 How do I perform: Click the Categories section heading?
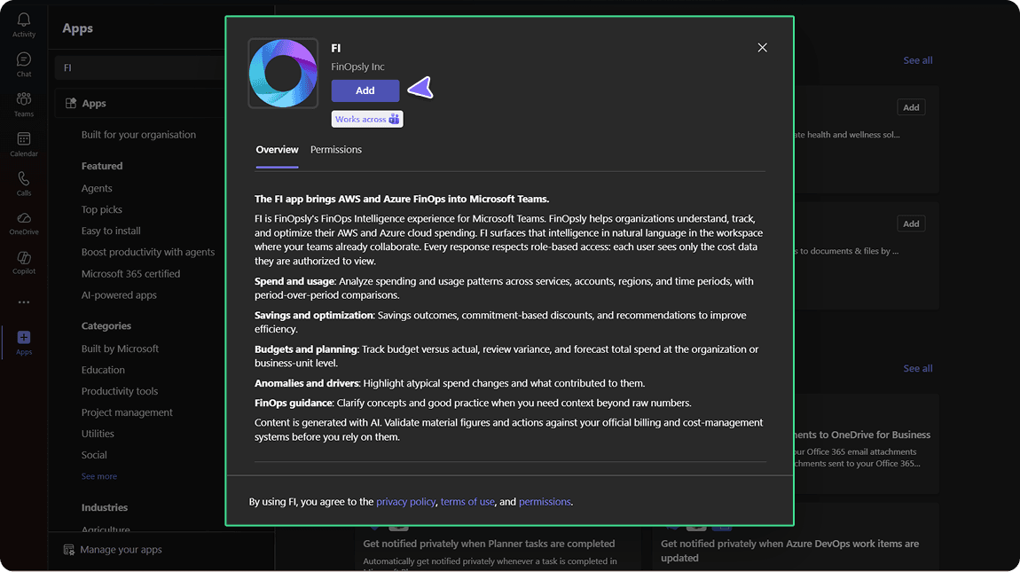tap(106, 326)
